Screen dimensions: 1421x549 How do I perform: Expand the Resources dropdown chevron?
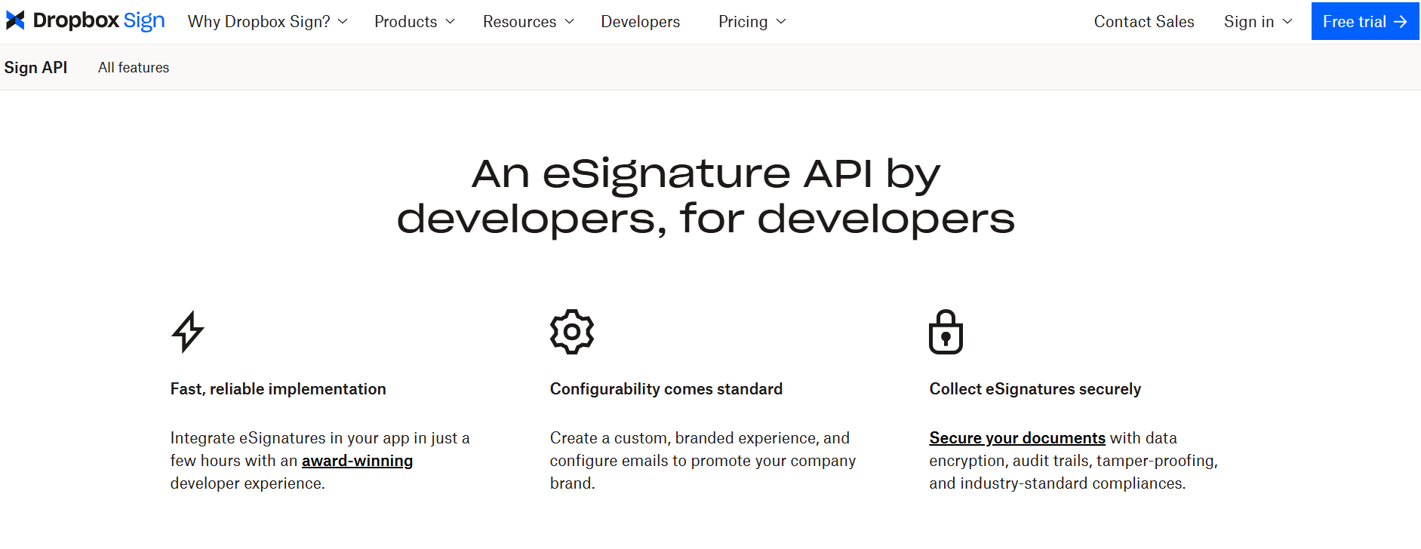tap(569, 22)
